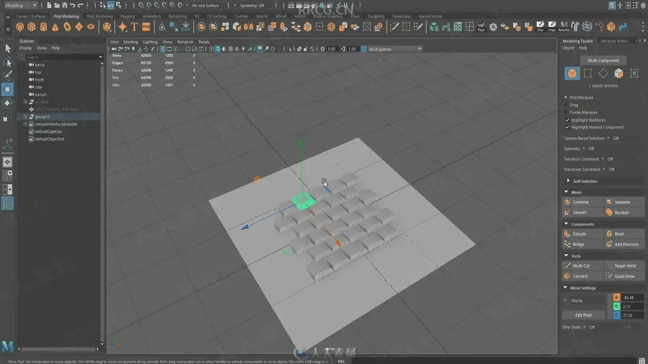
Task: Toggle viewport grid display icon
Action: tap(163, 49)
